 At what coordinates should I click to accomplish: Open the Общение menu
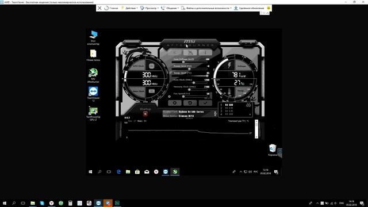pyautogui.click(x=170, y=8)
